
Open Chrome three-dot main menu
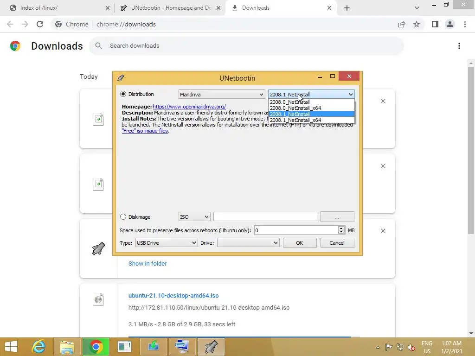[465, 24]
